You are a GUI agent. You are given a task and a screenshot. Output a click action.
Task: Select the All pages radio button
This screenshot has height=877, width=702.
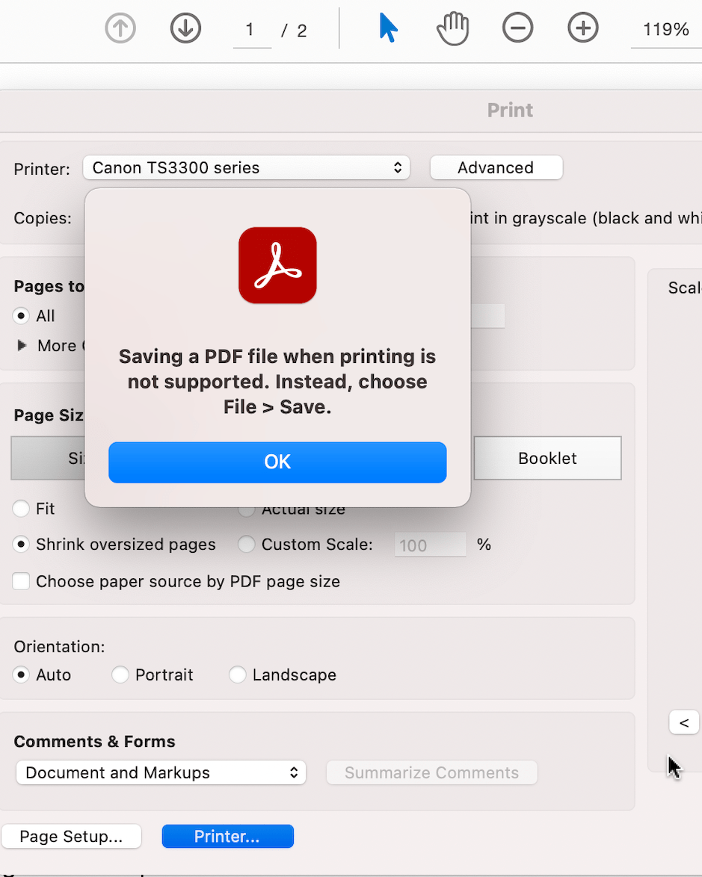click(x=21, y=316)
